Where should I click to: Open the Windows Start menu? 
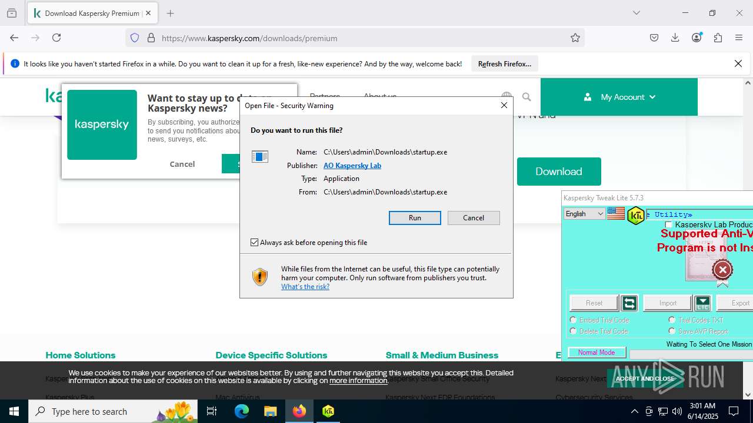(14, 411)
